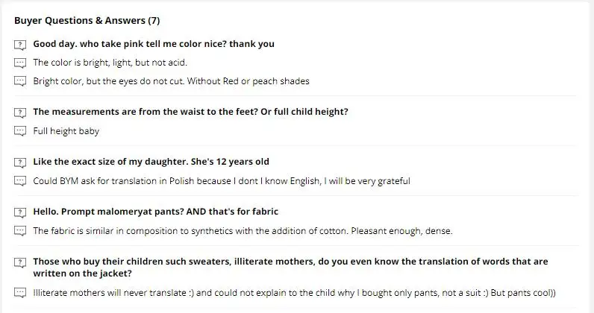594x313 pixels.
Task: Click question icon beside measurements question
Action: coord(20,113)
